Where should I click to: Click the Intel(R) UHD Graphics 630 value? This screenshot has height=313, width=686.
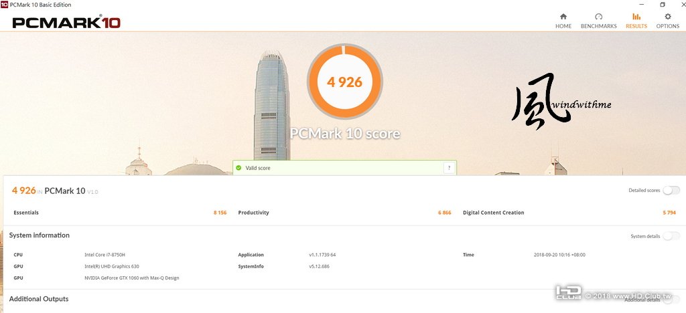[112, 266]
